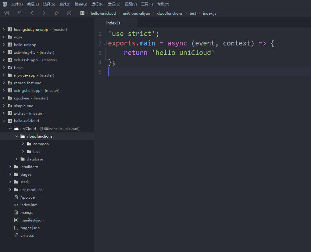311x252 pixels.
Task: Collapse the hello-unicloud project
Action: pos(4,121)
